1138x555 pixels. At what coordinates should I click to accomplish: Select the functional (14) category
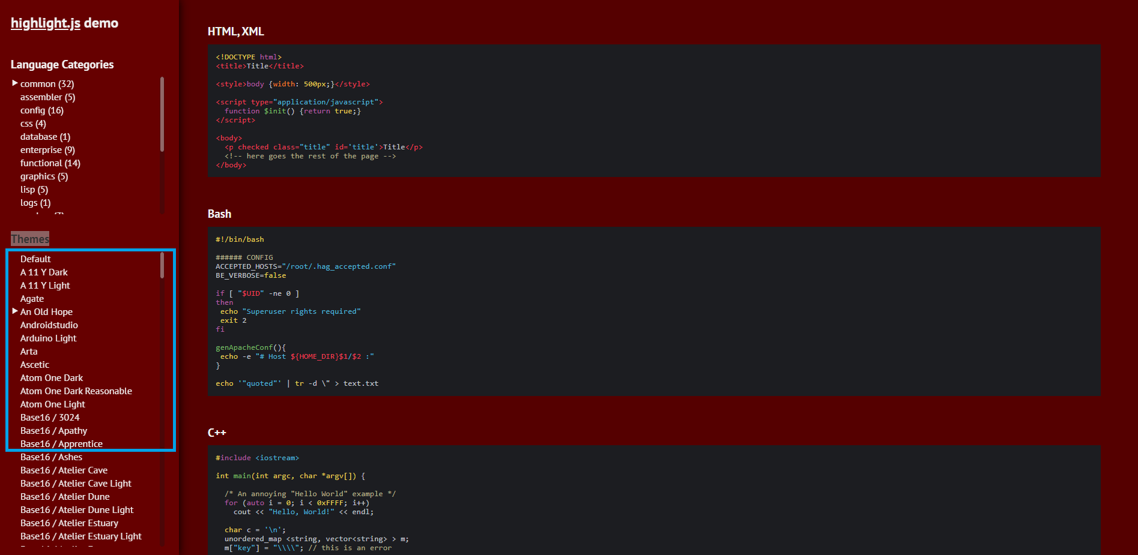point(50,163)
